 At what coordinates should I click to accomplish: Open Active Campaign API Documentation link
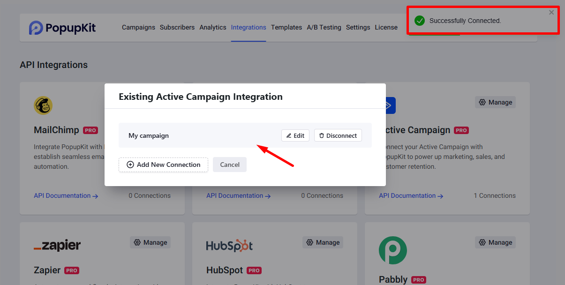click(411, 195)
